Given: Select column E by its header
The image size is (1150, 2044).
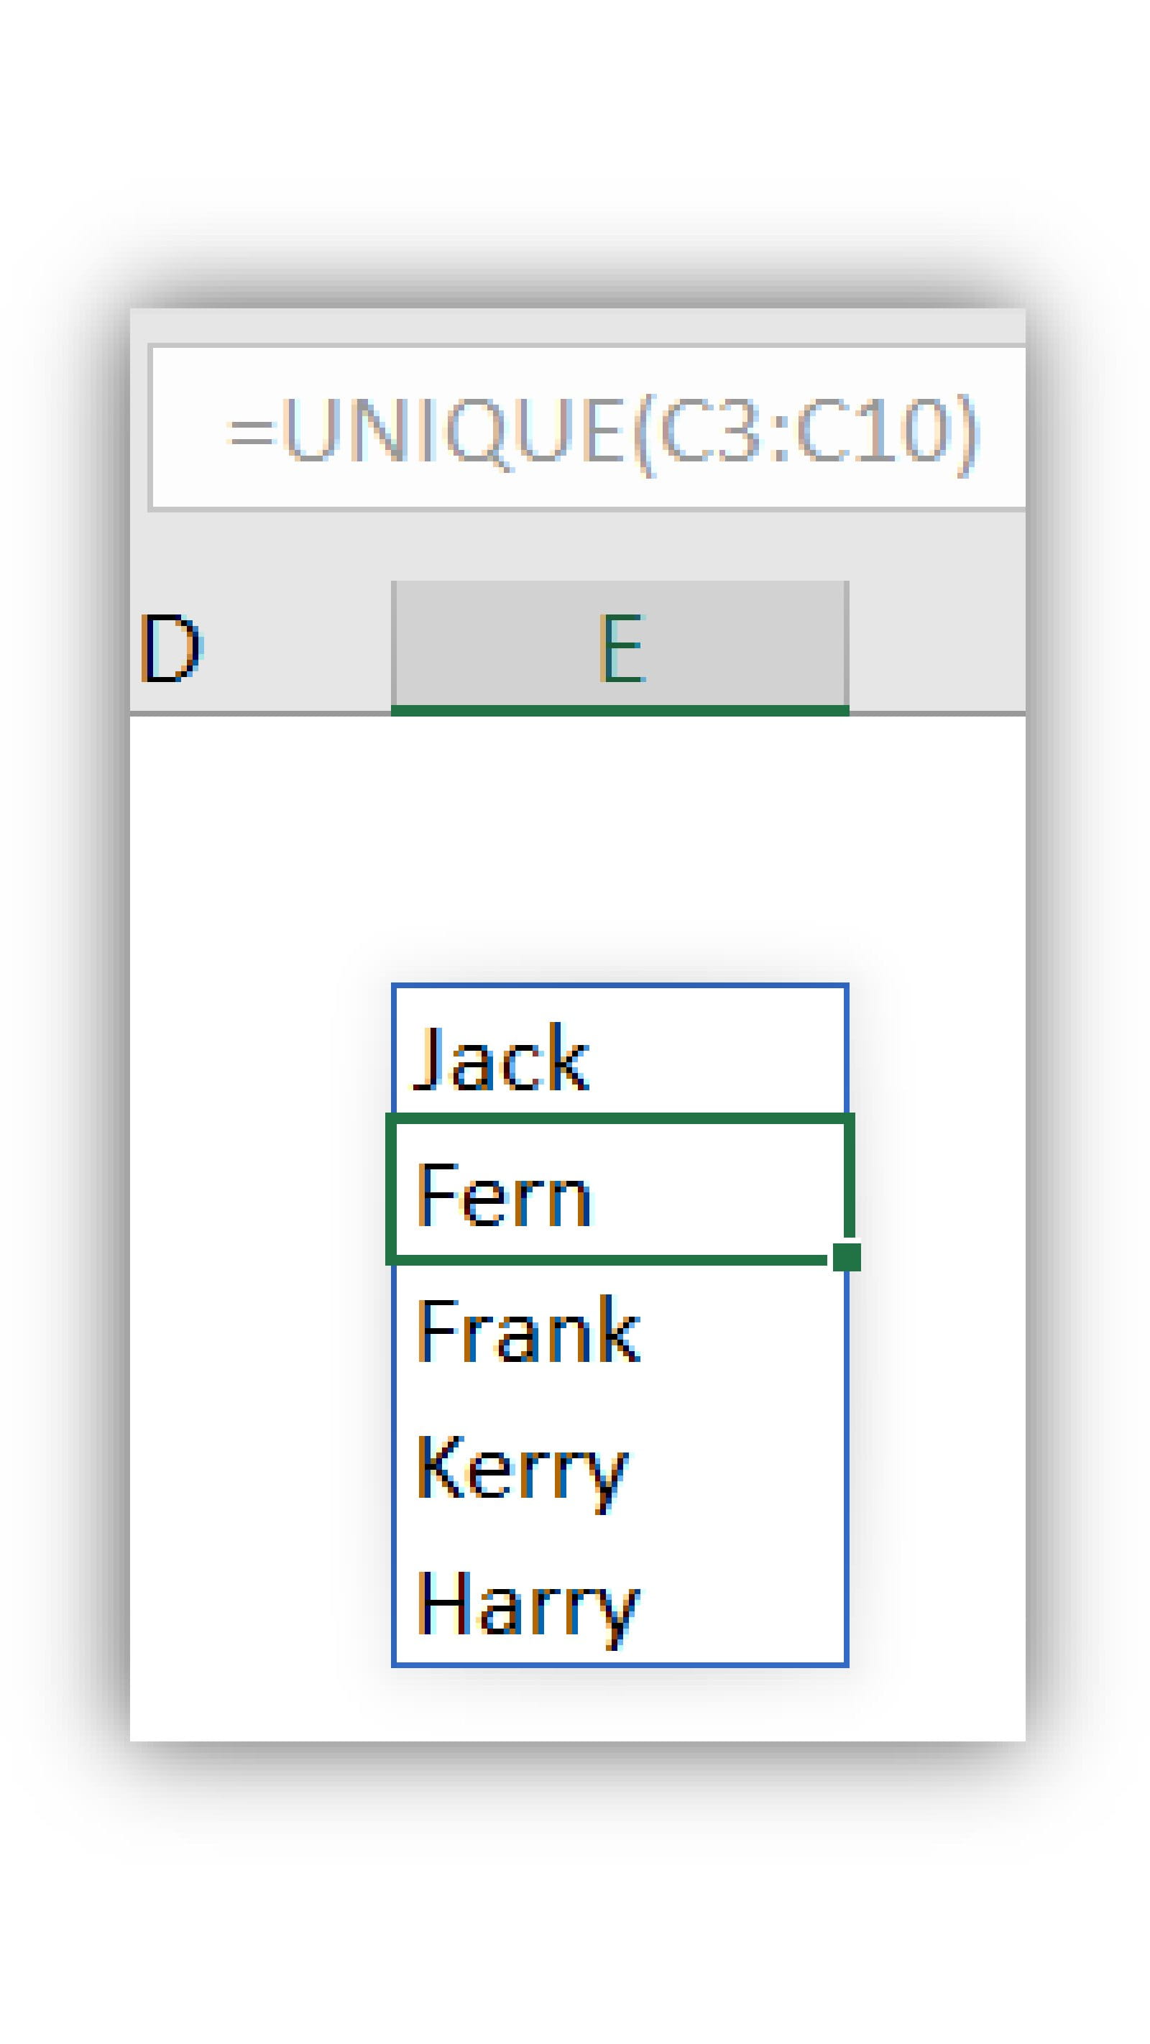Looking at the screenshot, I should coord(620,647).
